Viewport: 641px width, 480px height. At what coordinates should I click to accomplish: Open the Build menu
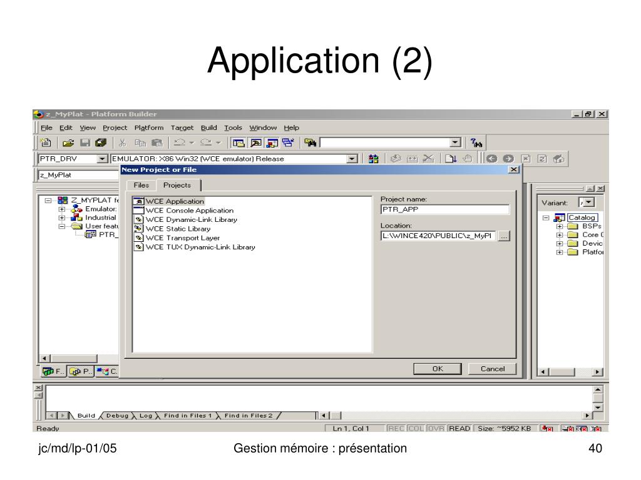click(x=209, y=127)
